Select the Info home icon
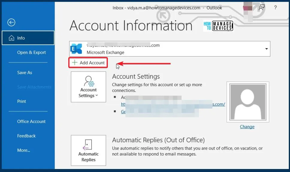 pyautogui.click(x=11, y=38)
